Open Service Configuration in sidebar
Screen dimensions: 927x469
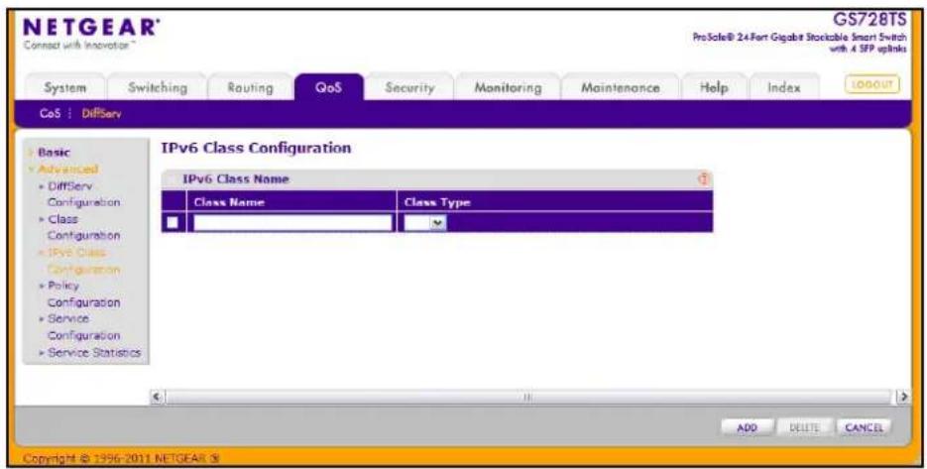83,326
